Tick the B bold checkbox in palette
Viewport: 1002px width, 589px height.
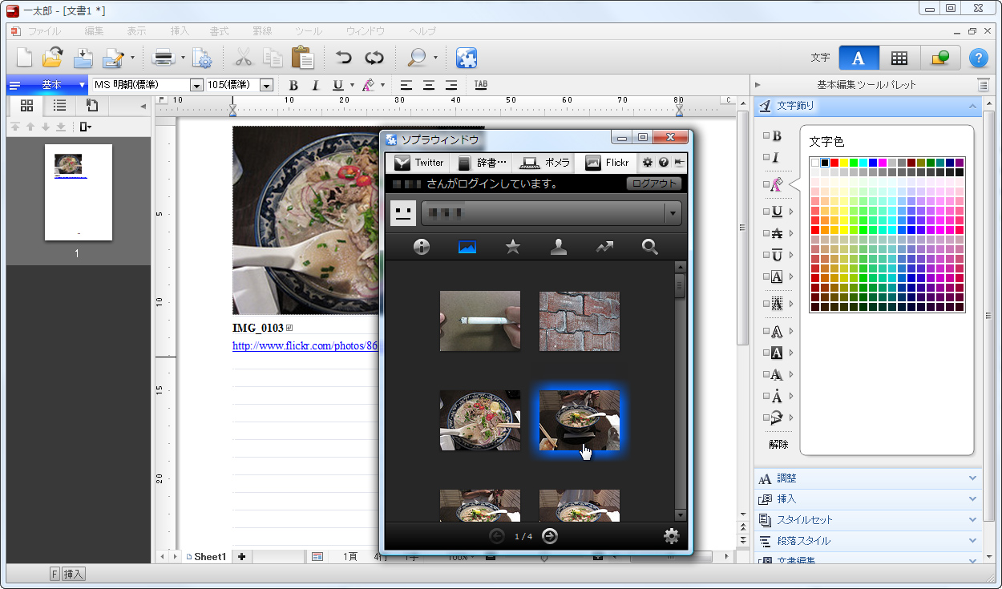766,136
